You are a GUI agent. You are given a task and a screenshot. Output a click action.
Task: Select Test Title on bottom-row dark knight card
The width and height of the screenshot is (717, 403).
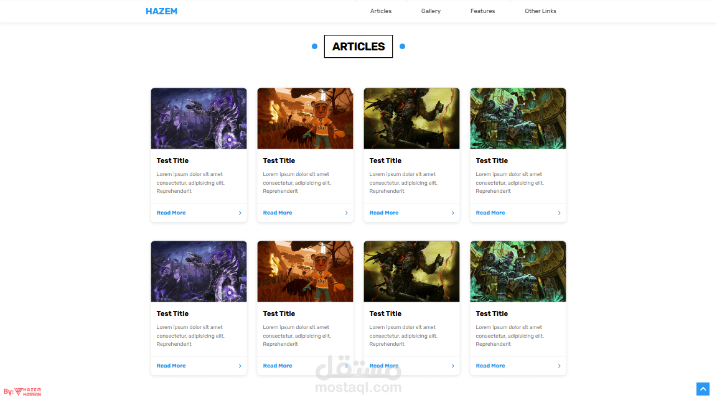click(x=385, y=314)
